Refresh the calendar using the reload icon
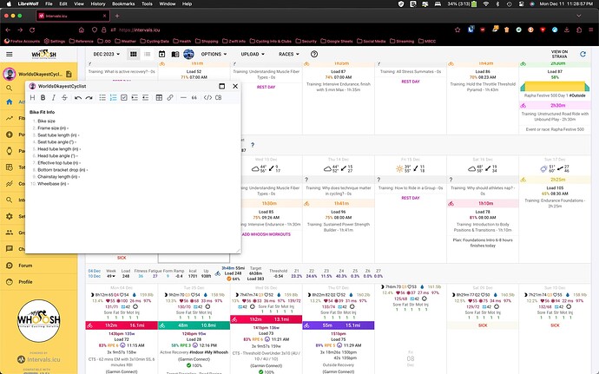This screenshot has width=599, height=374. (x=583, y=55)
